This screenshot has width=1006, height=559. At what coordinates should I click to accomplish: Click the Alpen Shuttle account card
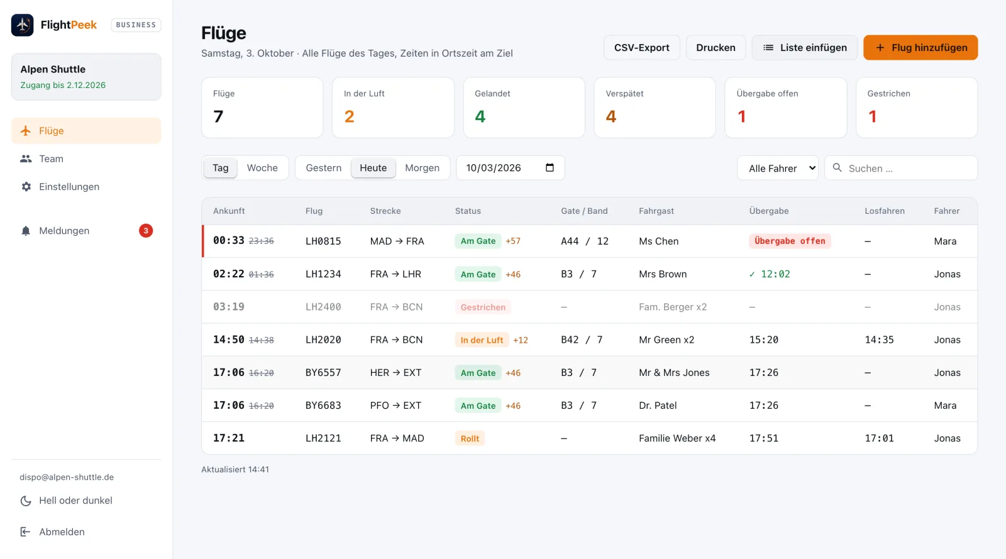pyautogui.click(x=86, y=77)
